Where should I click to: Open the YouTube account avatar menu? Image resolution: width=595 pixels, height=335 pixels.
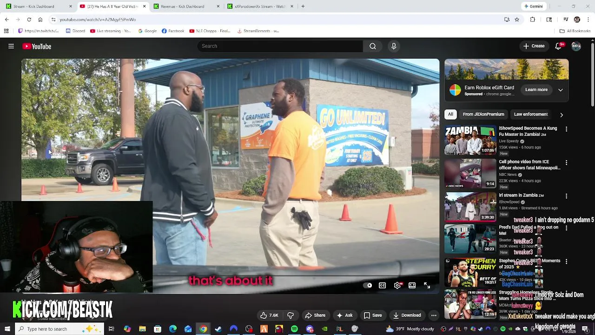(576, 46)
